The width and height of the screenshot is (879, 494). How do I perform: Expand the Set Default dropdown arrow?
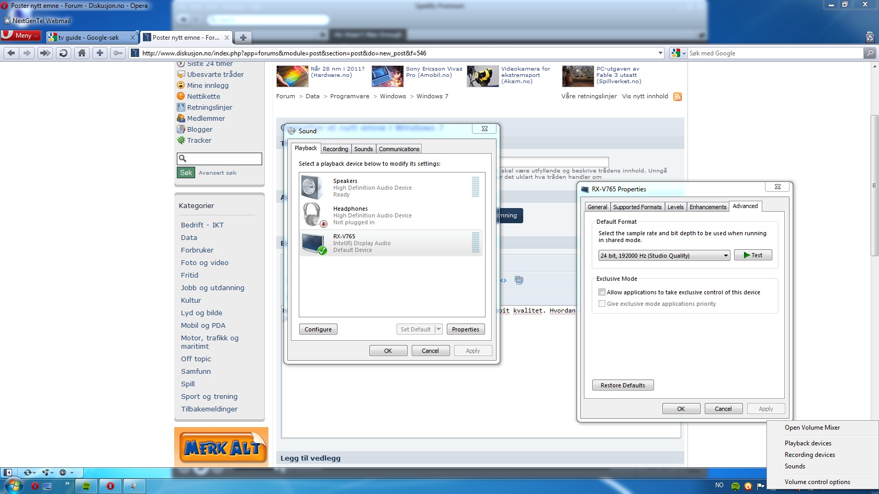point(438,329)
